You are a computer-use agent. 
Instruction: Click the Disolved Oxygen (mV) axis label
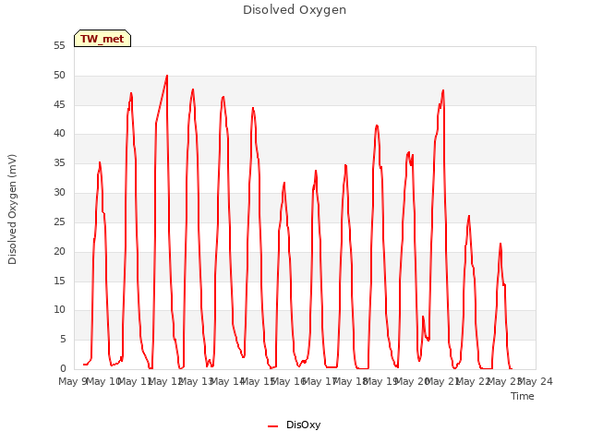pyautogui.click(x=12, y=210)
